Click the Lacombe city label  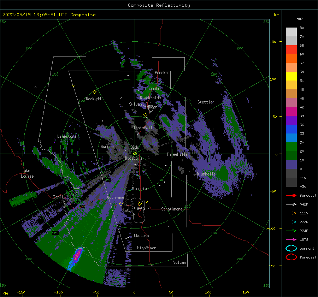point(153,89)
